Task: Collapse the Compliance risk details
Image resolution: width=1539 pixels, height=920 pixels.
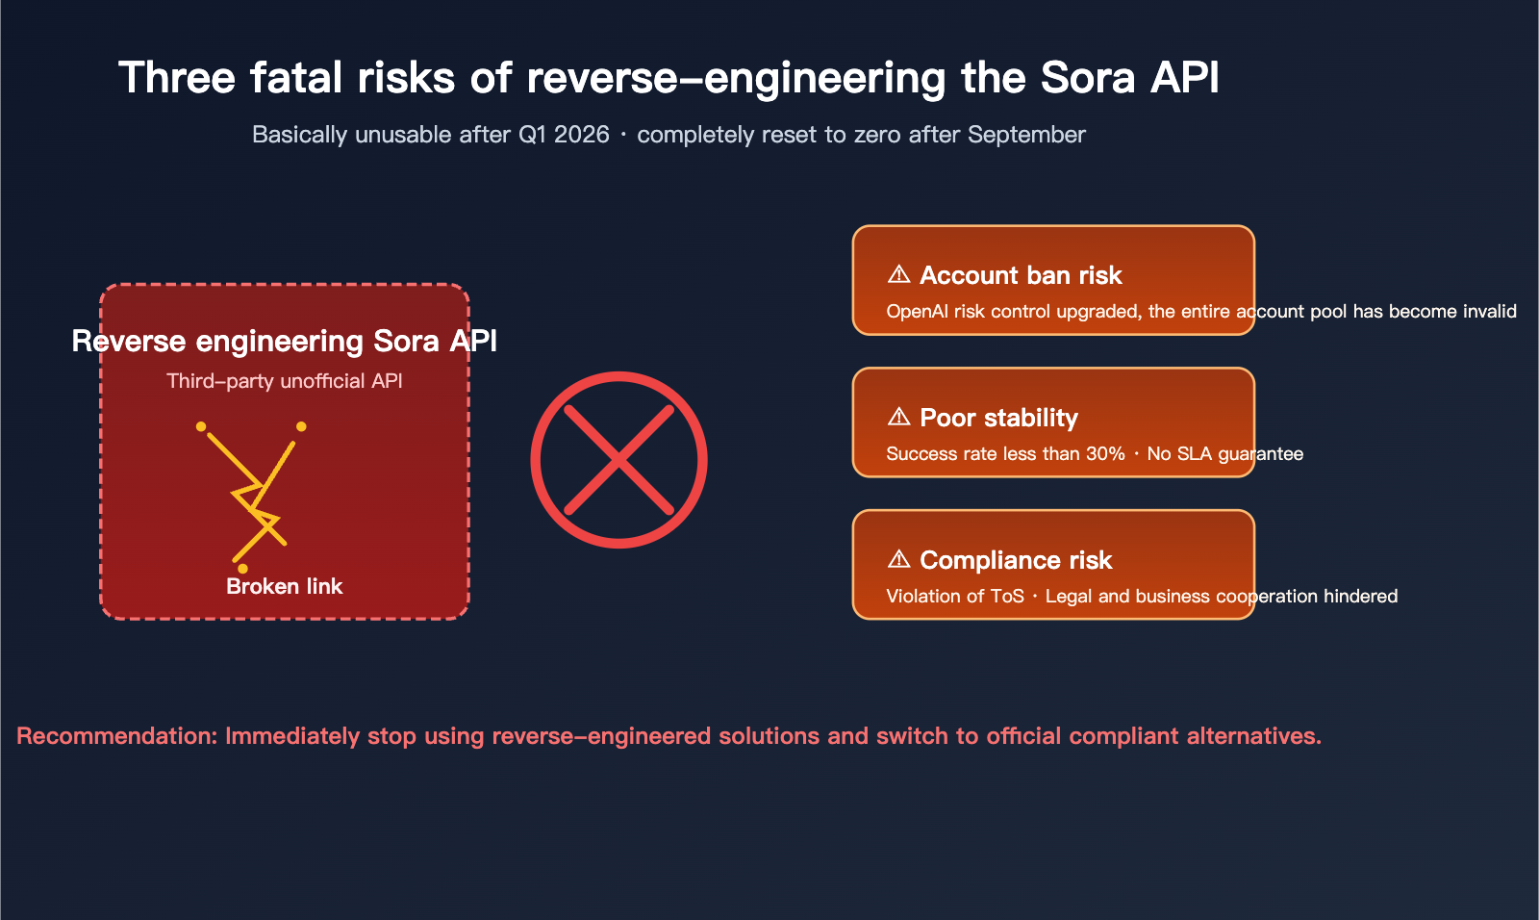Action: pyautogui.click(x=1053, y=565)
